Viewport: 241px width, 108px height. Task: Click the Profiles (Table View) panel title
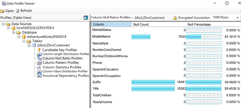tap(16, 18)
